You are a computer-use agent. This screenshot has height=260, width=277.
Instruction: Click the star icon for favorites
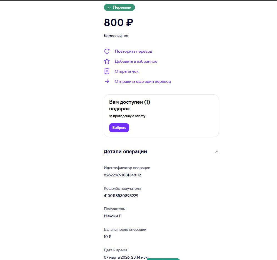tap(107, 61)
